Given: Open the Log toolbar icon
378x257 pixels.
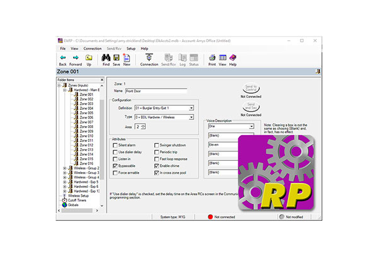Looking at the screenshot, I should pos(183,58).
